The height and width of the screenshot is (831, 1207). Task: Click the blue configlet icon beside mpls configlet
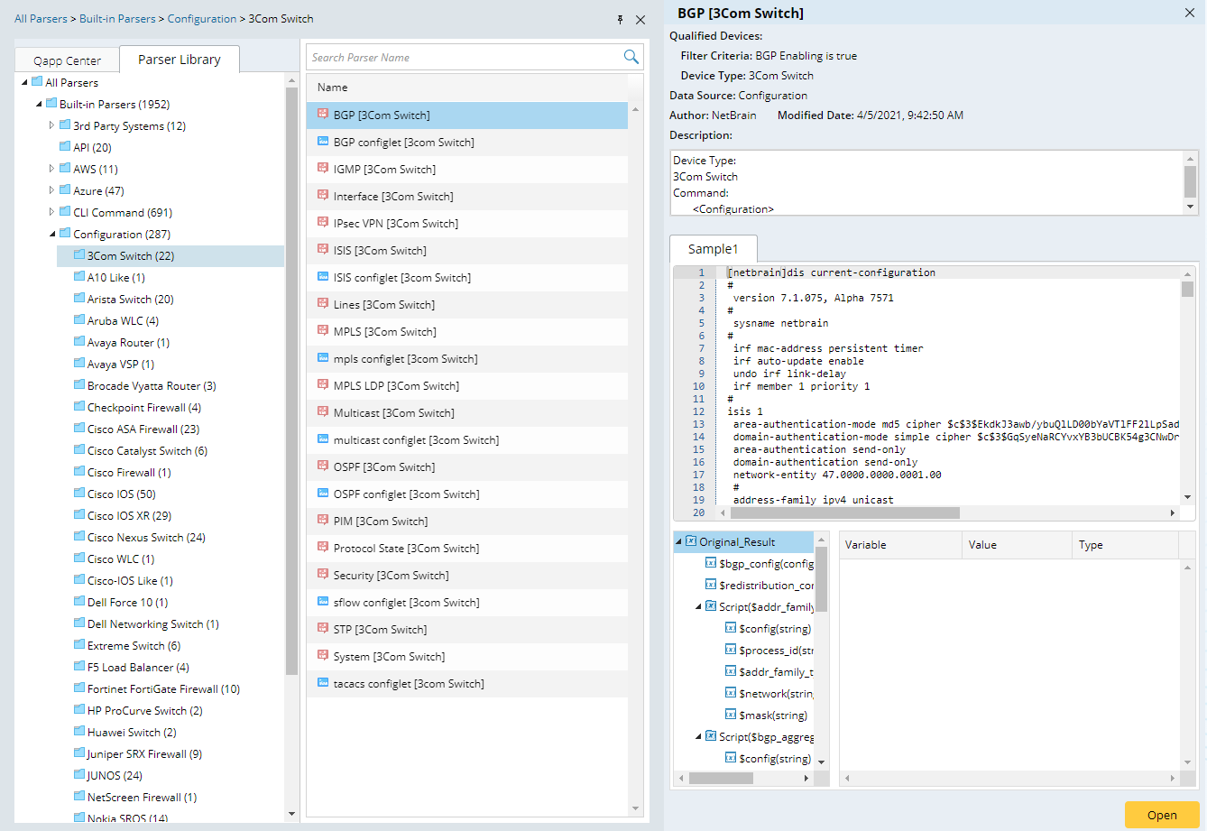[x=324, y=358]
